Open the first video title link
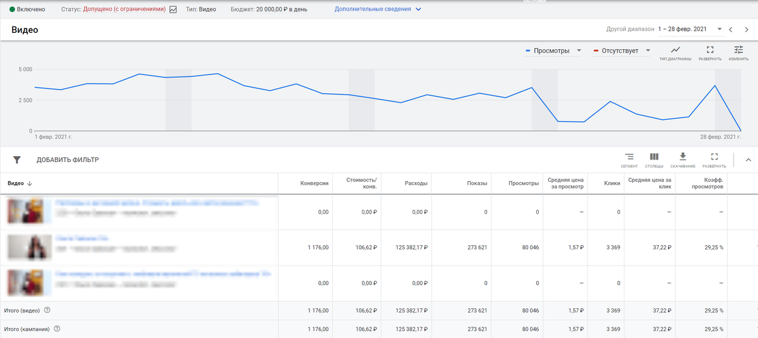The image size is (758, 338). pyautogui.click(x=157, y=203)
